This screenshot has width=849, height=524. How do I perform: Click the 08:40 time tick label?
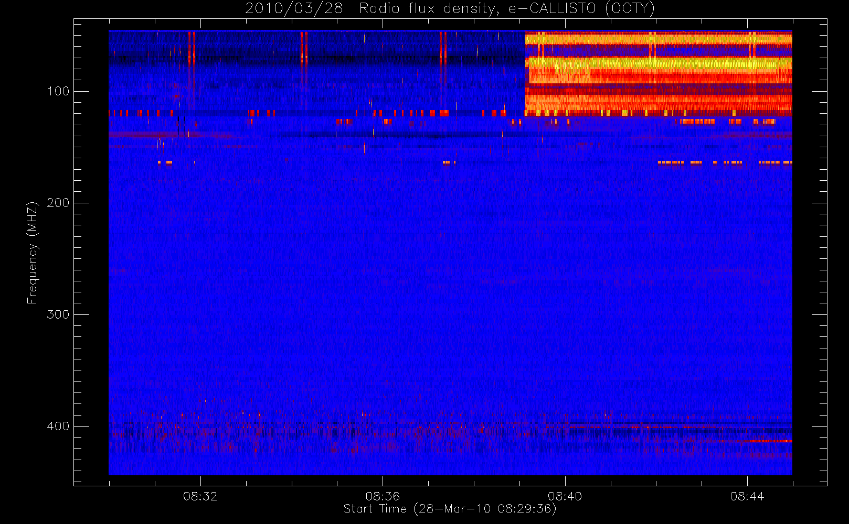pos(565,496)
